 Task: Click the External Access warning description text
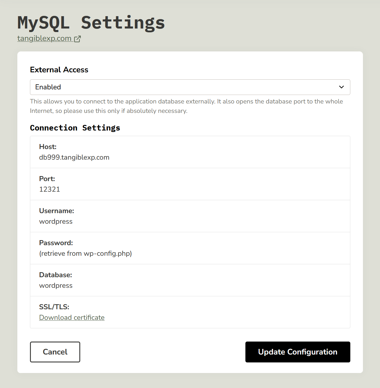pyautogui.click(x=186, y=106)
